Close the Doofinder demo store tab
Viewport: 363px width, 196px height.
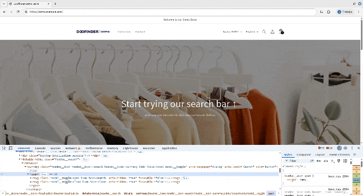coord(49,4)
